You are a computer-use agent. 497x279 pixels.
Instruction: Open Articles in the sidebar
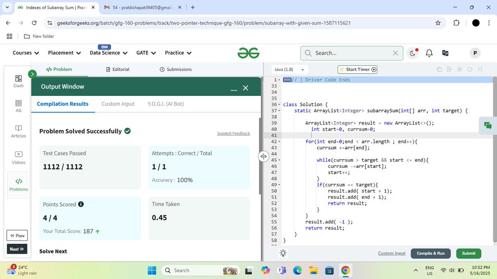(x=19, y=131)
